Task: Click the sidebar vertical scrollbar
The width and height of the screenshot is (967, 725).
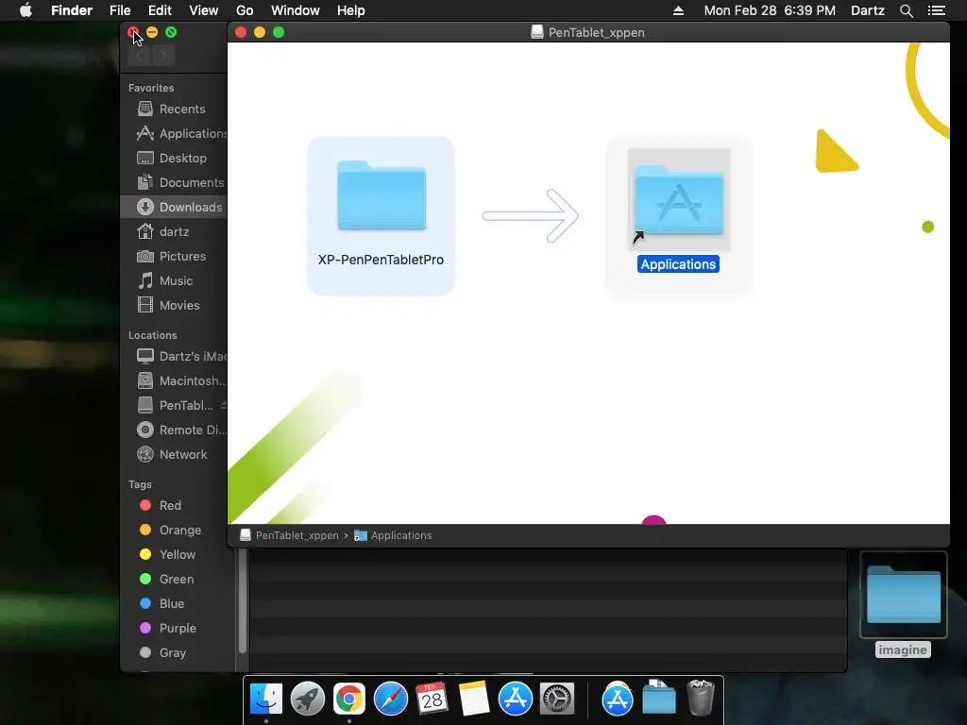Action: [x=243, y=601]
